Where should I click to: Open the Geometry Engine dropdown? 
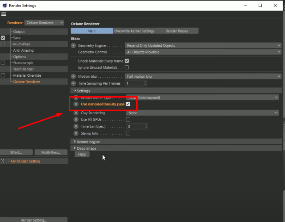[203, 45]
